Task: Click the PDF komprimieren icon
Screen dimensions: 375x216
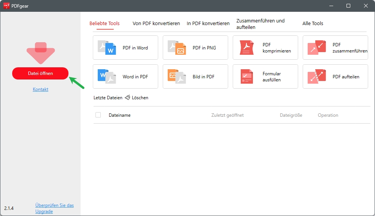Action: 247,48
